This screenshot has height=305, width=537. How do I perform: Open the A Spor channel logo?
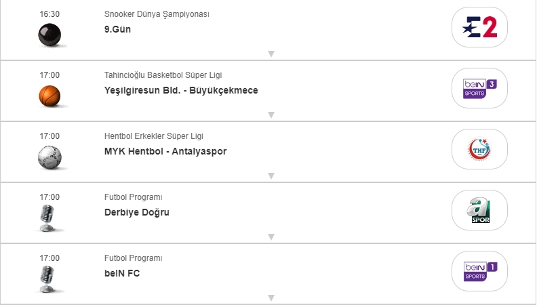tap(479, 210)
